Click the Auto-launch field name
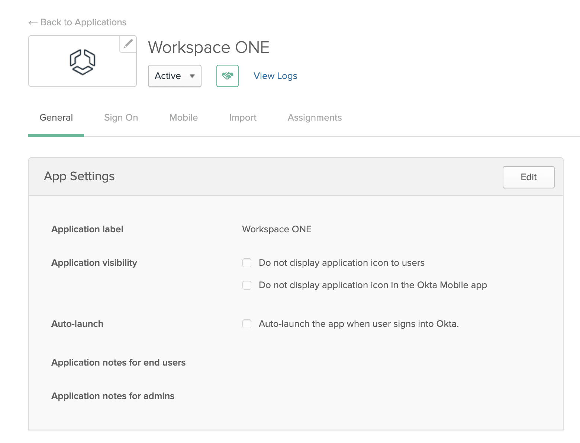This screenshot has height=443, width=580. (77, 324)
